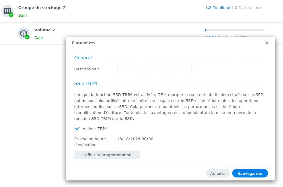Select the Groupe de stockage 2 title
This screenshot has height=187, width=283.
42,8
